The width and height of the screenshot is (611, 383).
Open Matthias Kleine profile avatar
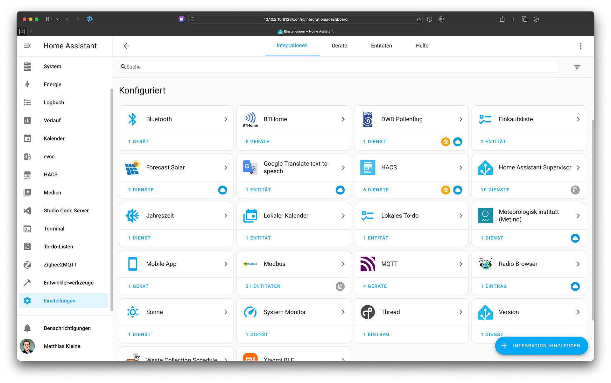point(27,346)
